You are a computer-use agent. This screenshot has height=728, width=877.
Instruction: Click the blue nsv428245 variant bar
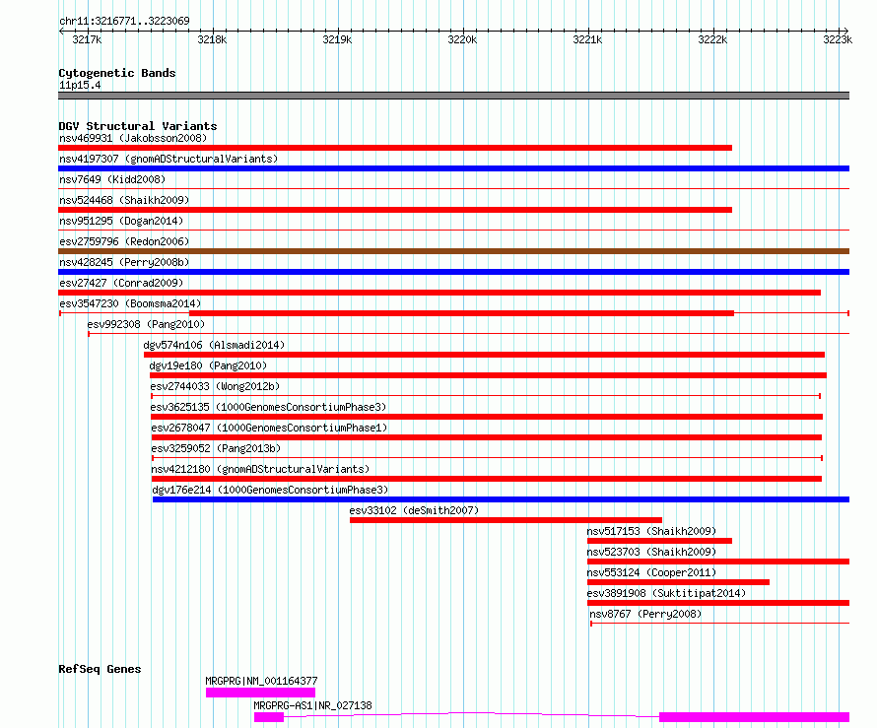(x=453, y=272)
